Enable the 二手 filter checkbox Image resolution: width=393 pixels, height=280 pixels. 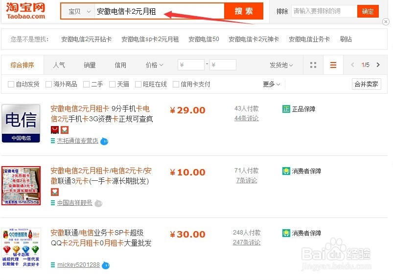tap(86, 85)
